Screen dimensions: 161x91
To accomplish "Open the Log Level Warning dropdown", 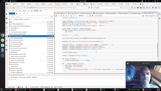I will pos(35,77).
